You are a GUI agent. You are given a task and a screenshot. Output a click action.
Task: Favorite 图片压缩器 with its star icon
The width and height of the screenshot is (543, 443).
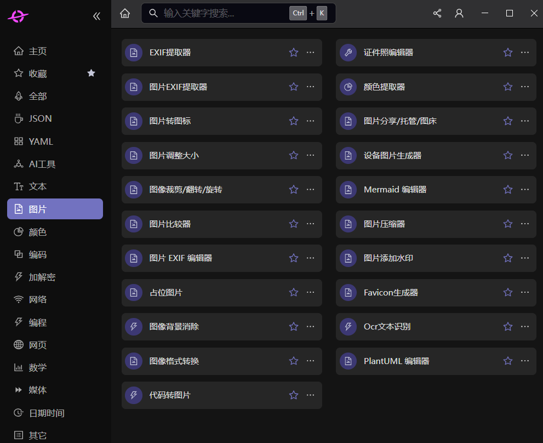(507, 224)
